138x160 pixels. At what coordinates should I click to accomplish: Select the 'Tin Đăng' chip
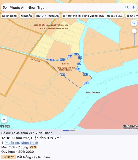(x=9, y=16)
